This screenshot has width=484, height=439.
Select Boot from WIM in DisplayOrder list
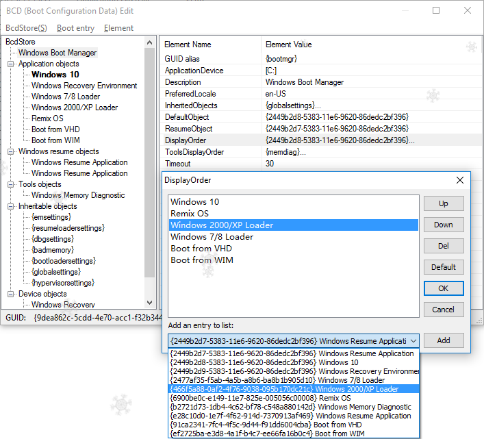294,260
